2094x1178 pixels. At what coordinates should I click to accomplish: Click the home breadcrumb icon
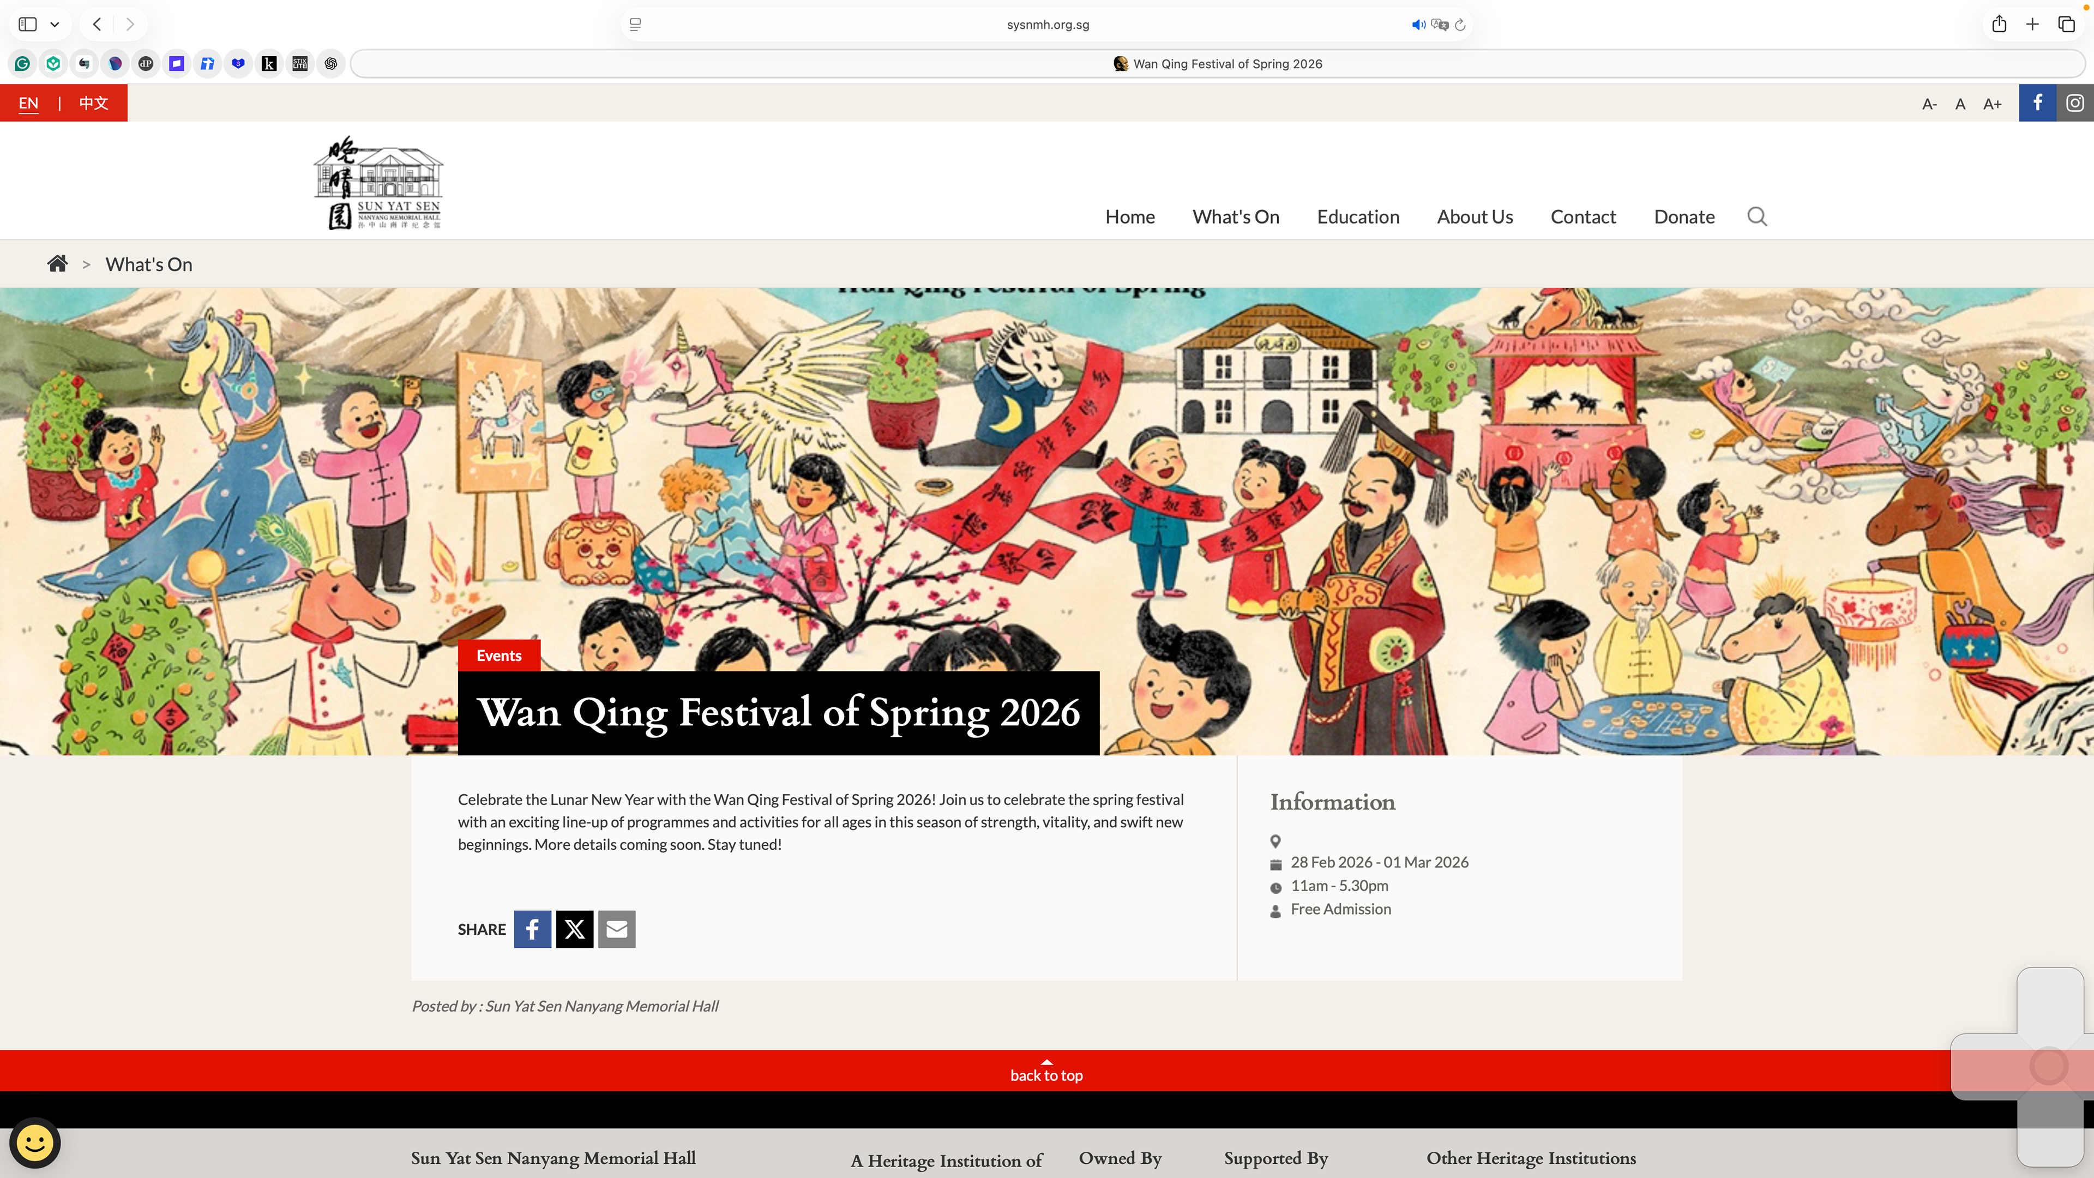57,263
